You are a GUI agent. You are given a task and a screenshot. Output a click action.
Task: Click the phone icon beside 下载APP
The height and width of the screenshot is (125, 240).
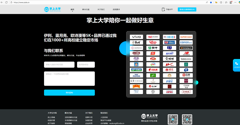point(163,10)
